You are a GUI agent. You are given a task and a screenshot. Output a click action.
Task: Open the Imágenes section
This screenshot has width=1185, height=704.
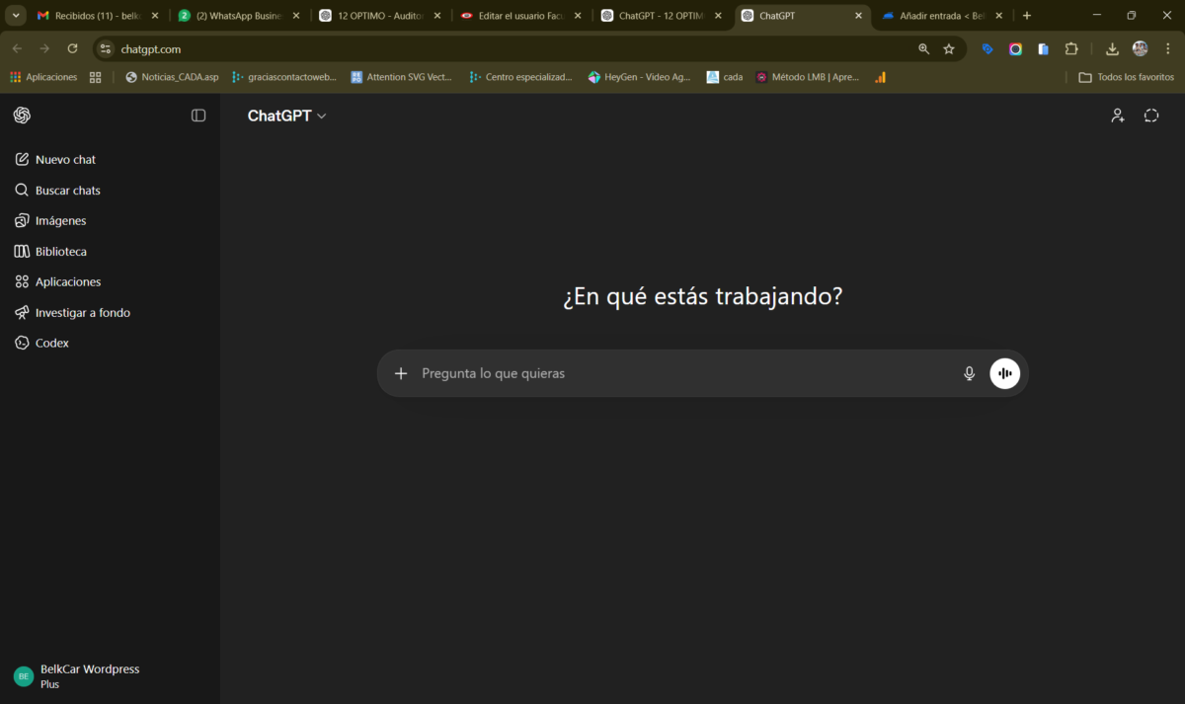click(60, 220)
